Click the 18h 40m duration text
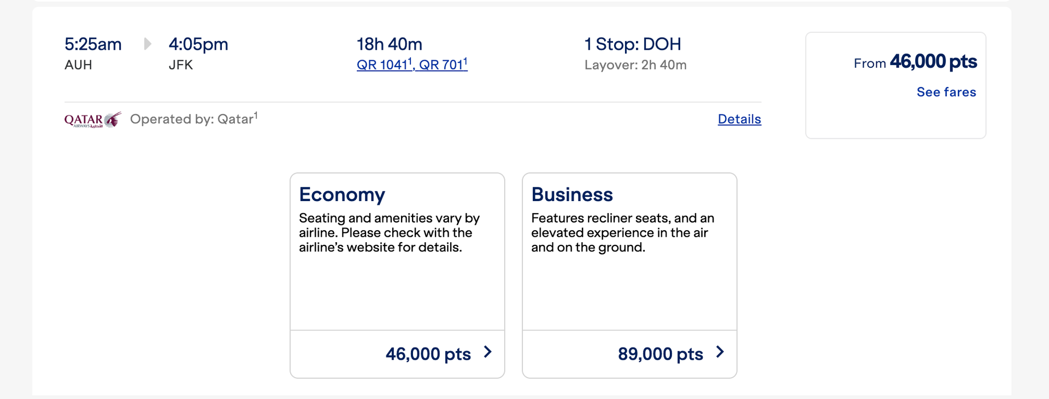 [389, 44]
